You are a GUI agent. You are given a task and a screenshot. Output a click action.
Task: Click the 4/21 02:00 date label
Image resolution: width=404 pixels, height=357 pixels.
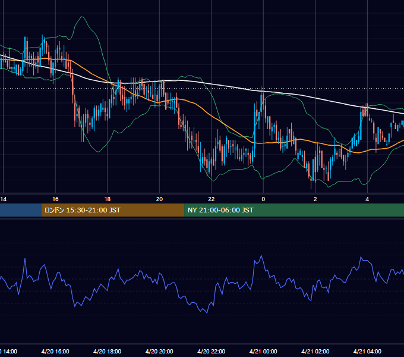click(x=315, y=351)
